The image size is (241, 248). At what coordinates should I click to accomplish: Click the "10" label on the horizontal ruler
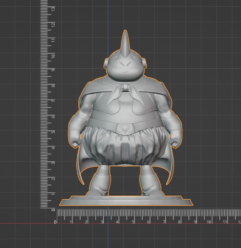[209, 222]
